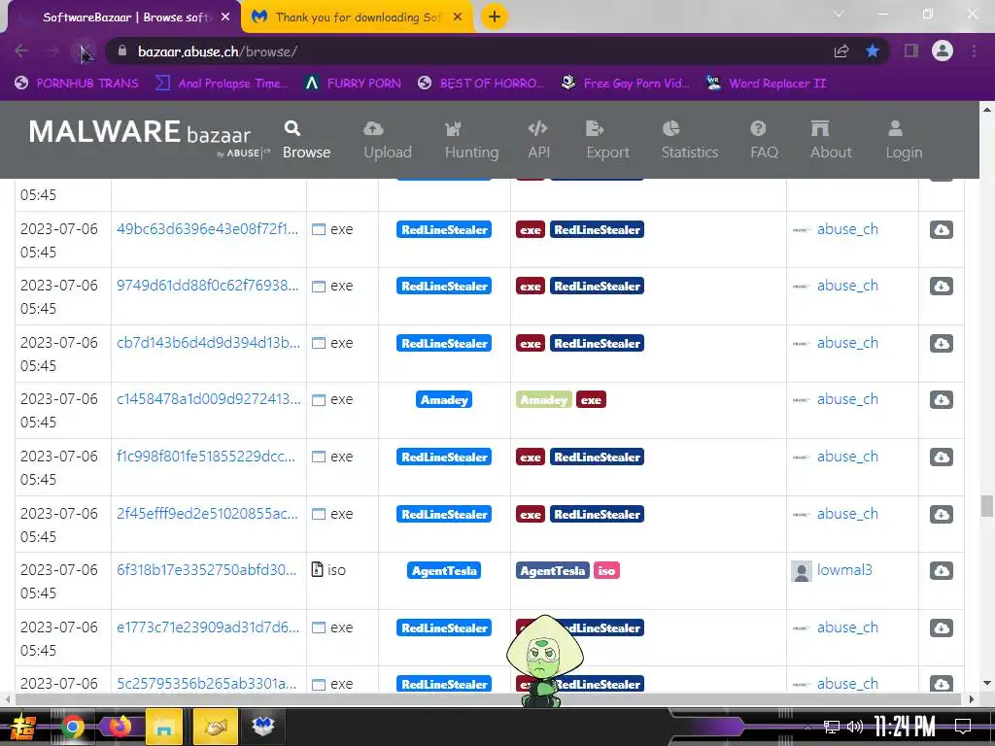Image resolution: width=995 pixels, height=746 pixels.
Task: Close the Thank you for downloading tab
Action: (458, 17)
